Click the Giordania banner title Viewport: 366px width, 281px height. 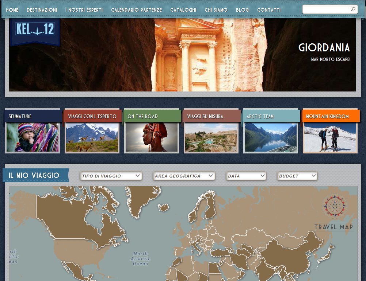pos(324,47)
